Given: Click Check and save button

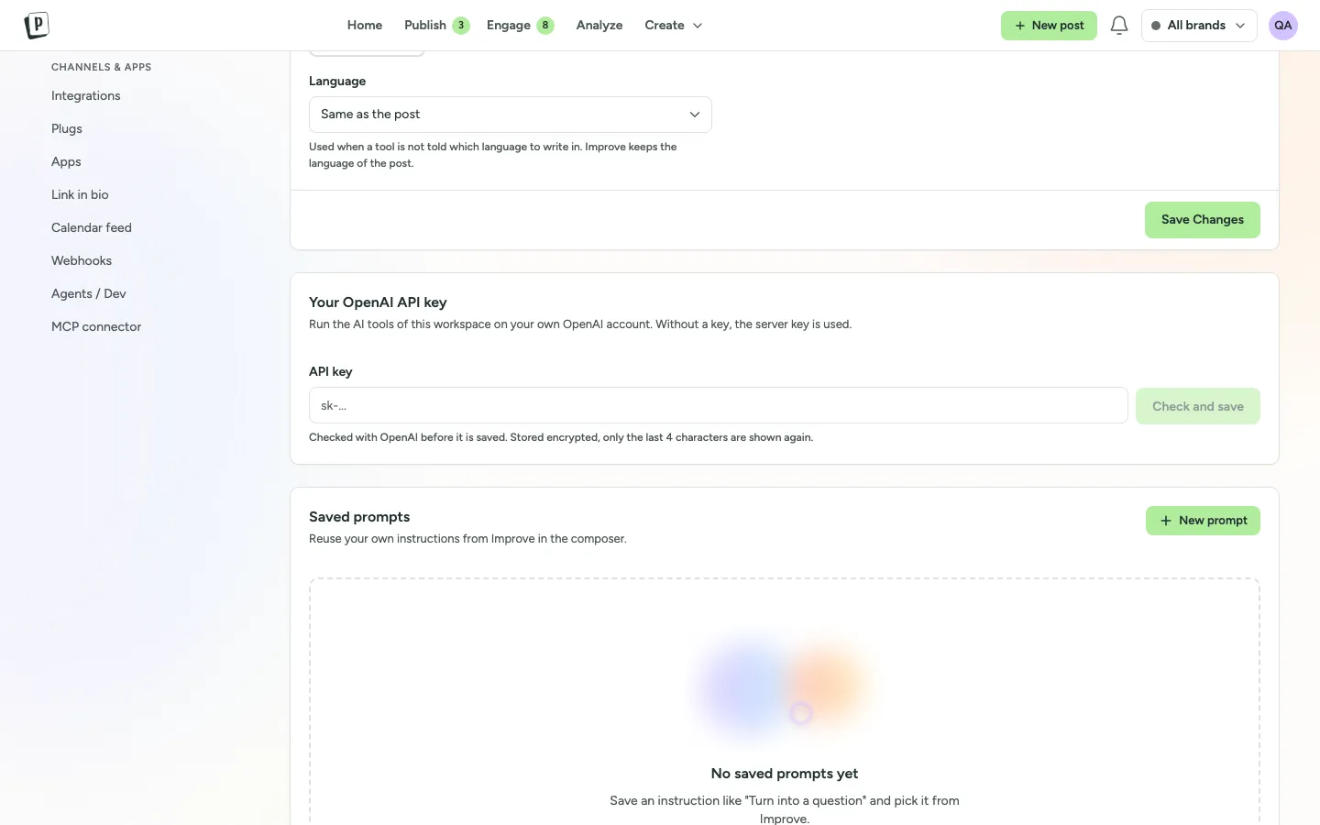Looking at the screenshot, I should (1198, 406).
